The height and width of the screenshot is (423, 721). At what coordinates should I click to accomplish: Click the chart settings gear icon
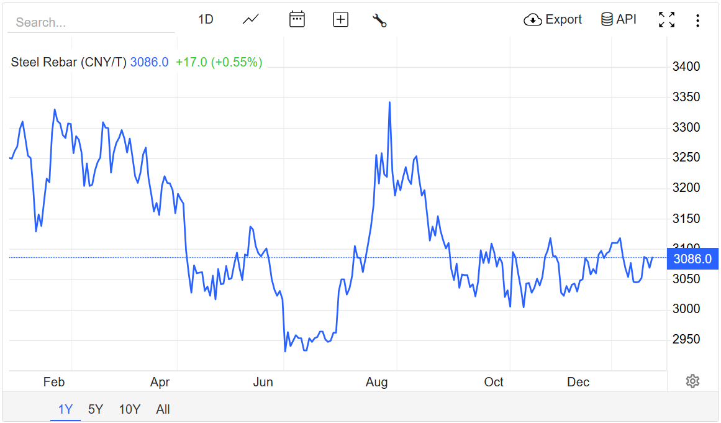(692, 381)
